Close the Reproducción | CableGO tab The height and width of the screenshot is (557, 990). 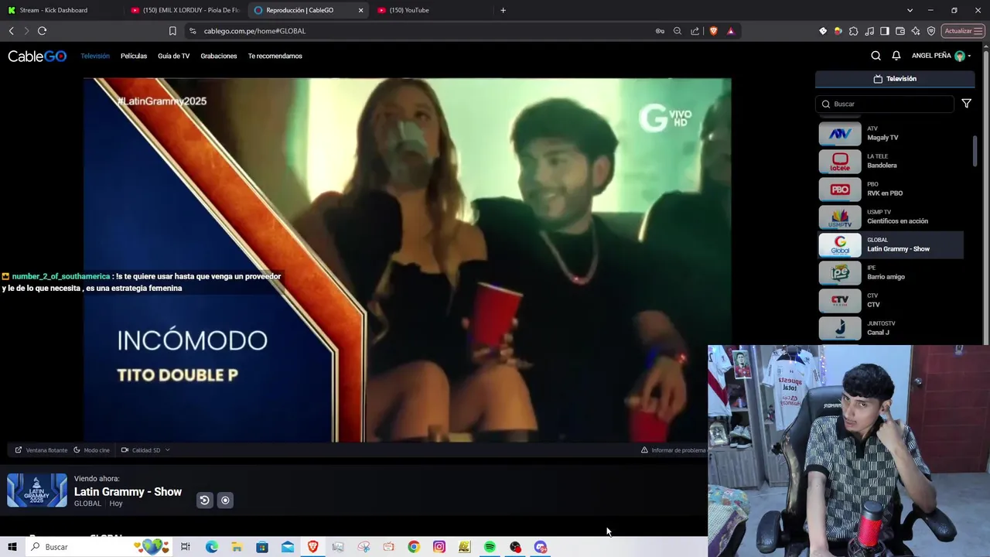pyautogui.click(x=360, y=10)
